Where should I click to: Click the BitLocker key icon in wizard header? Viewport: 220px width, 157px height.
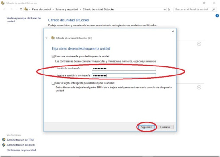tap(53, 38)
